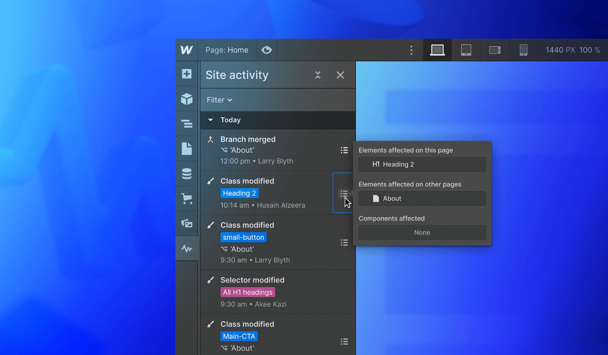Open the Ecommerce cart icon
Screen dimensions: 608x355
[187, 198]
